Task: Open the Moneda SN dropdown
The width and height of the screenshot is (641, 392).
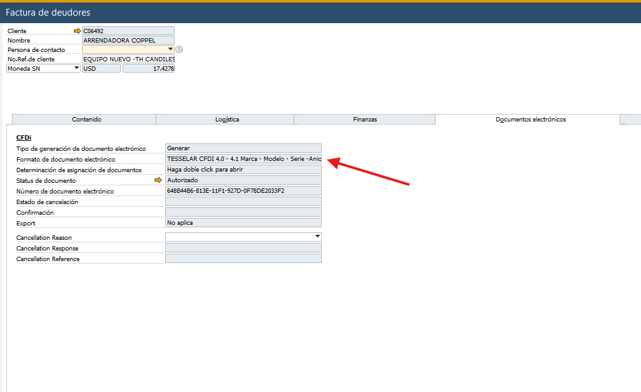Action: coord(76,68)
